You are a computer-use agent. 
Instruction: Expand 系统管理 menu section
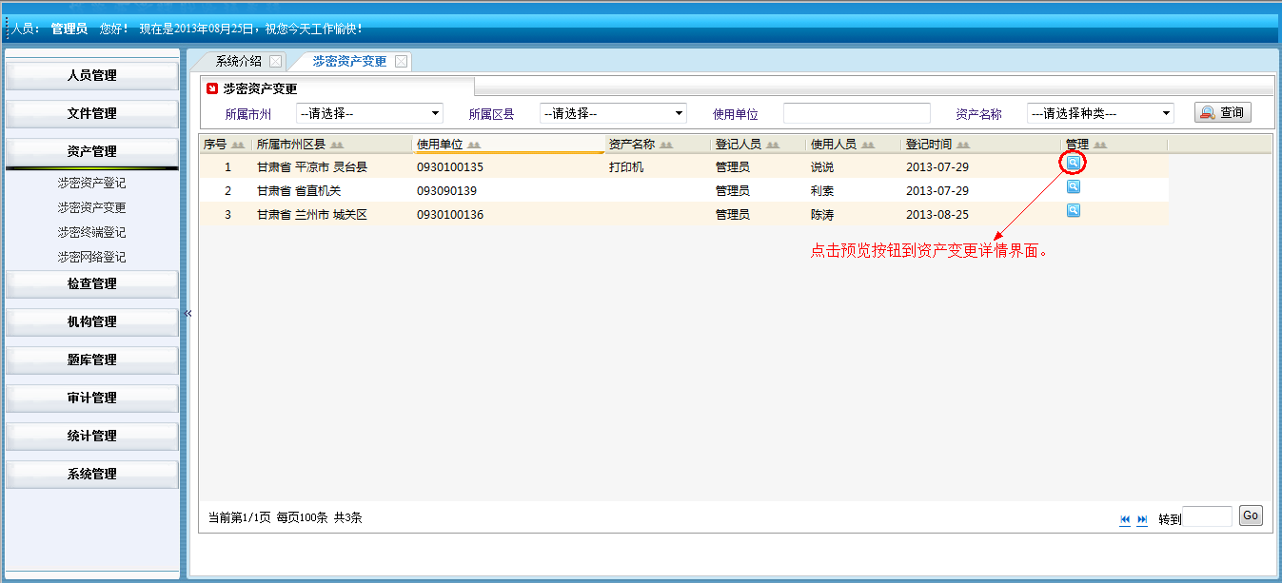(92, 474)
